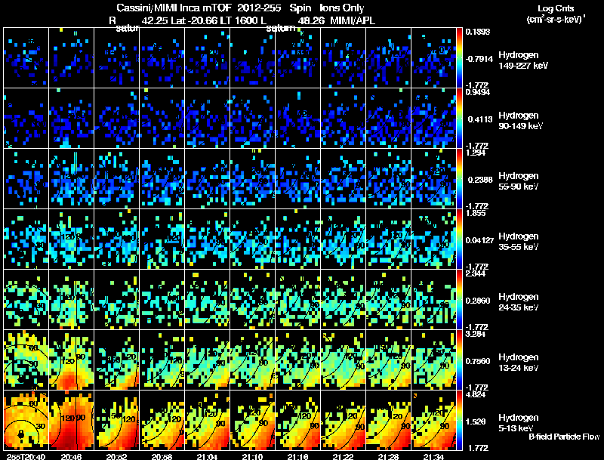Click the 'MIMI/APL' header text

tap(353, 20)
